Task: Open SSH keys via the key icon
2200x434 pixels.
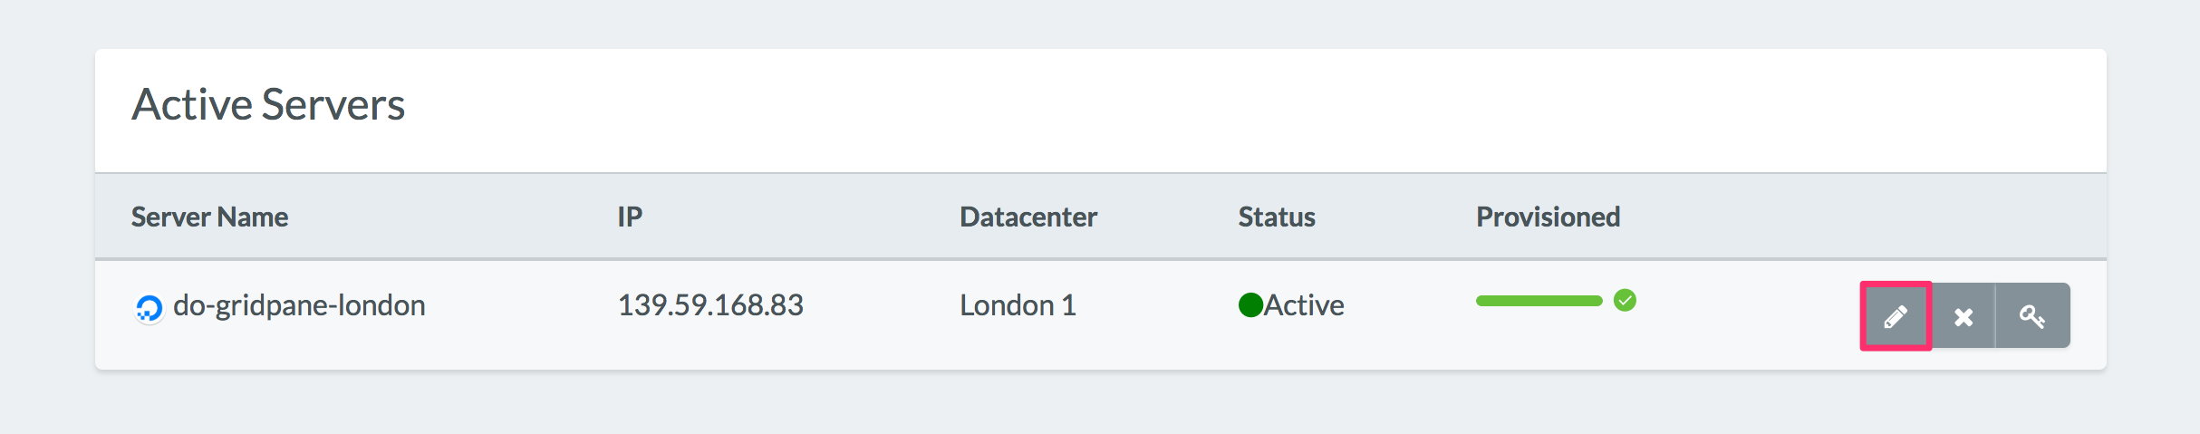Action: tap(2032, 316)
